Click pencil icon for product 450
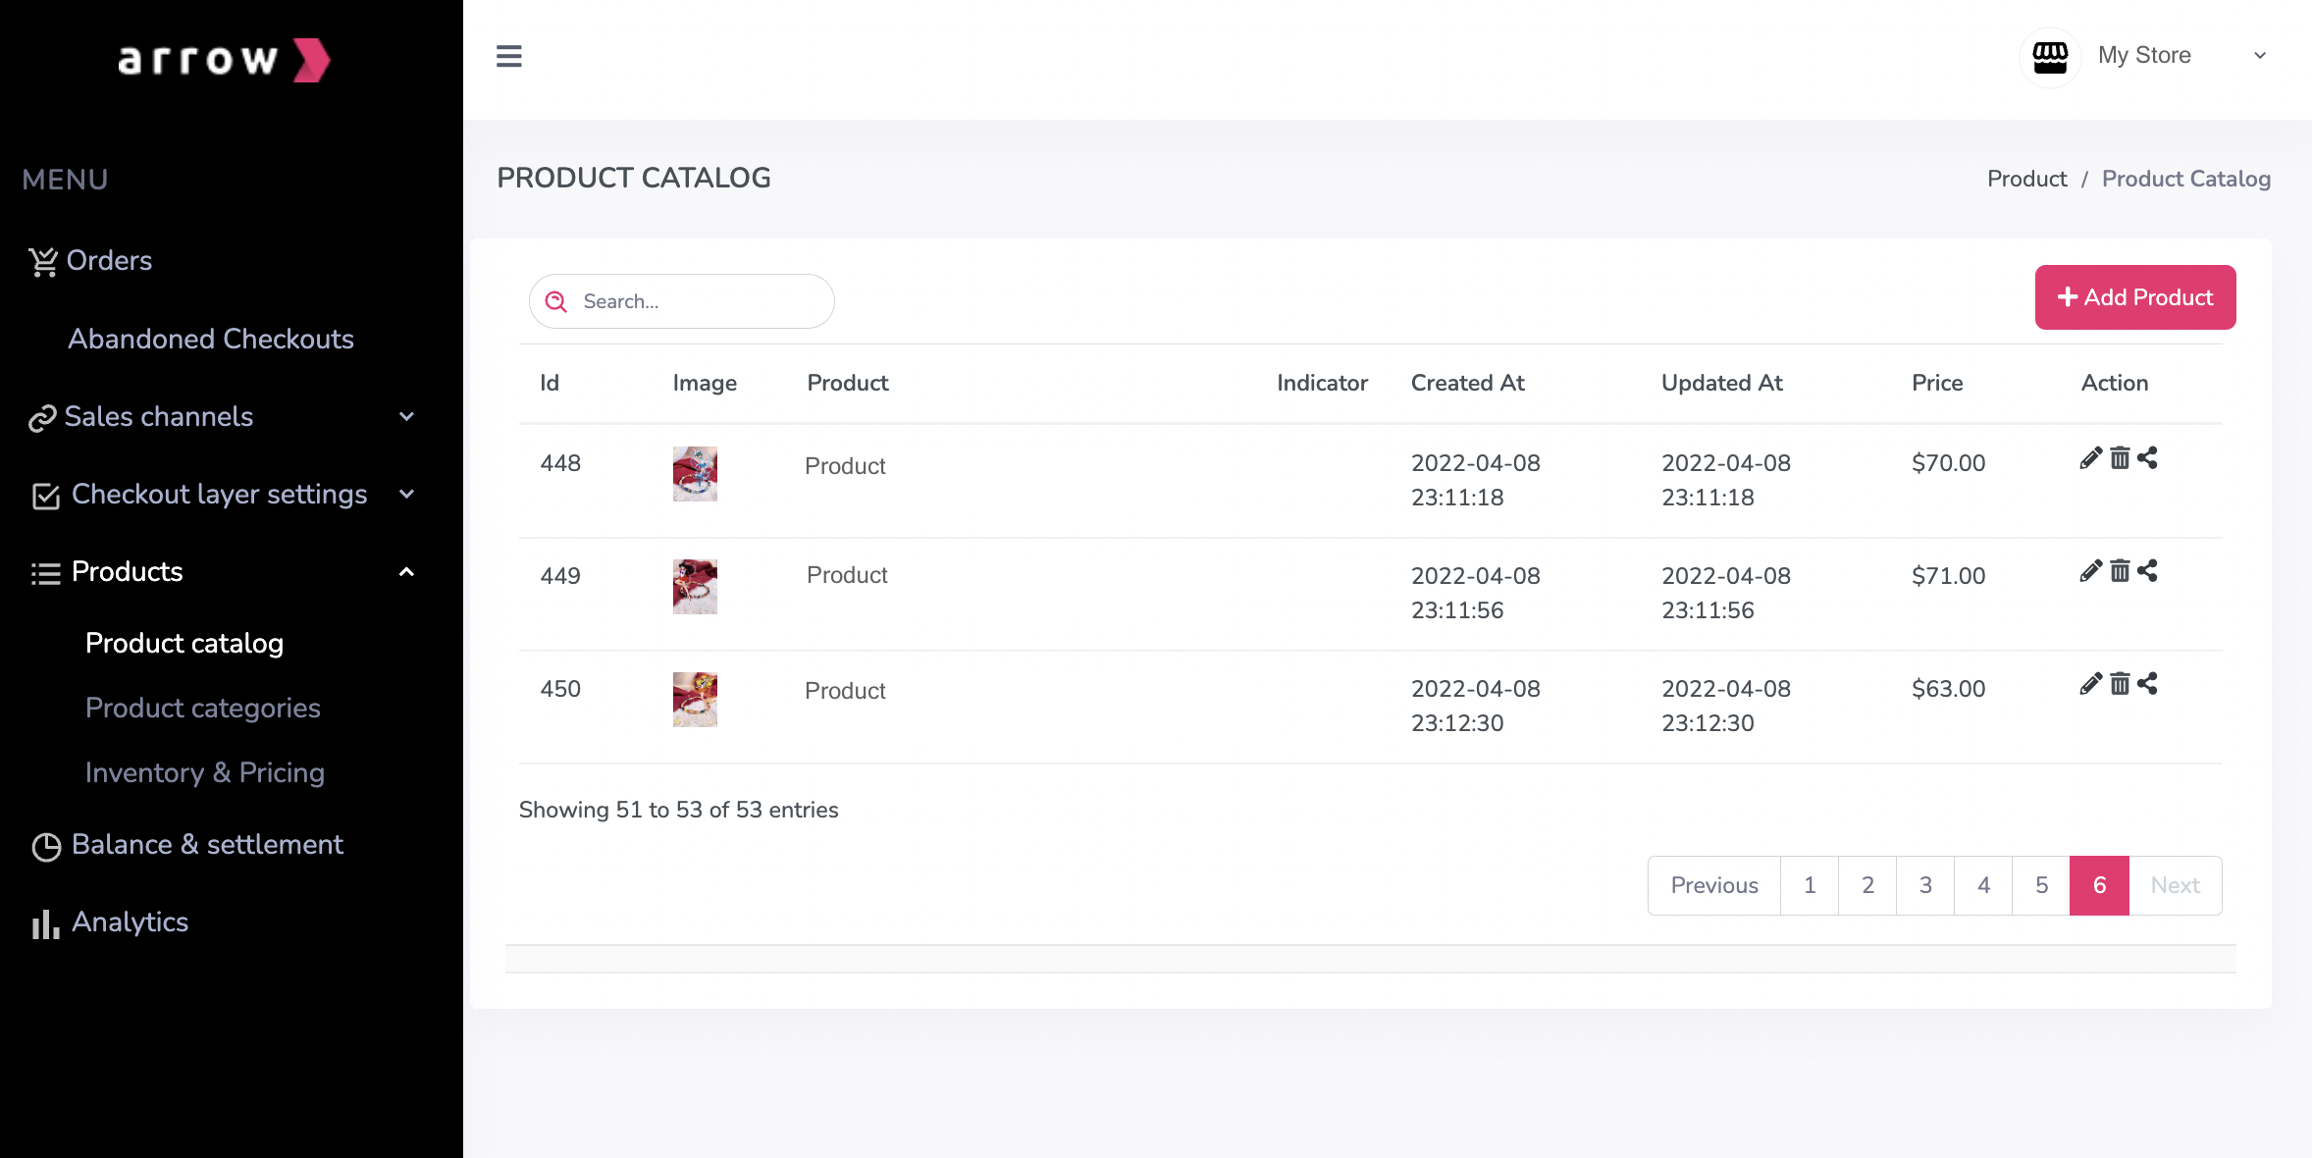This screenshot has width=2312, height=1158. click(x=2090, y=684)
